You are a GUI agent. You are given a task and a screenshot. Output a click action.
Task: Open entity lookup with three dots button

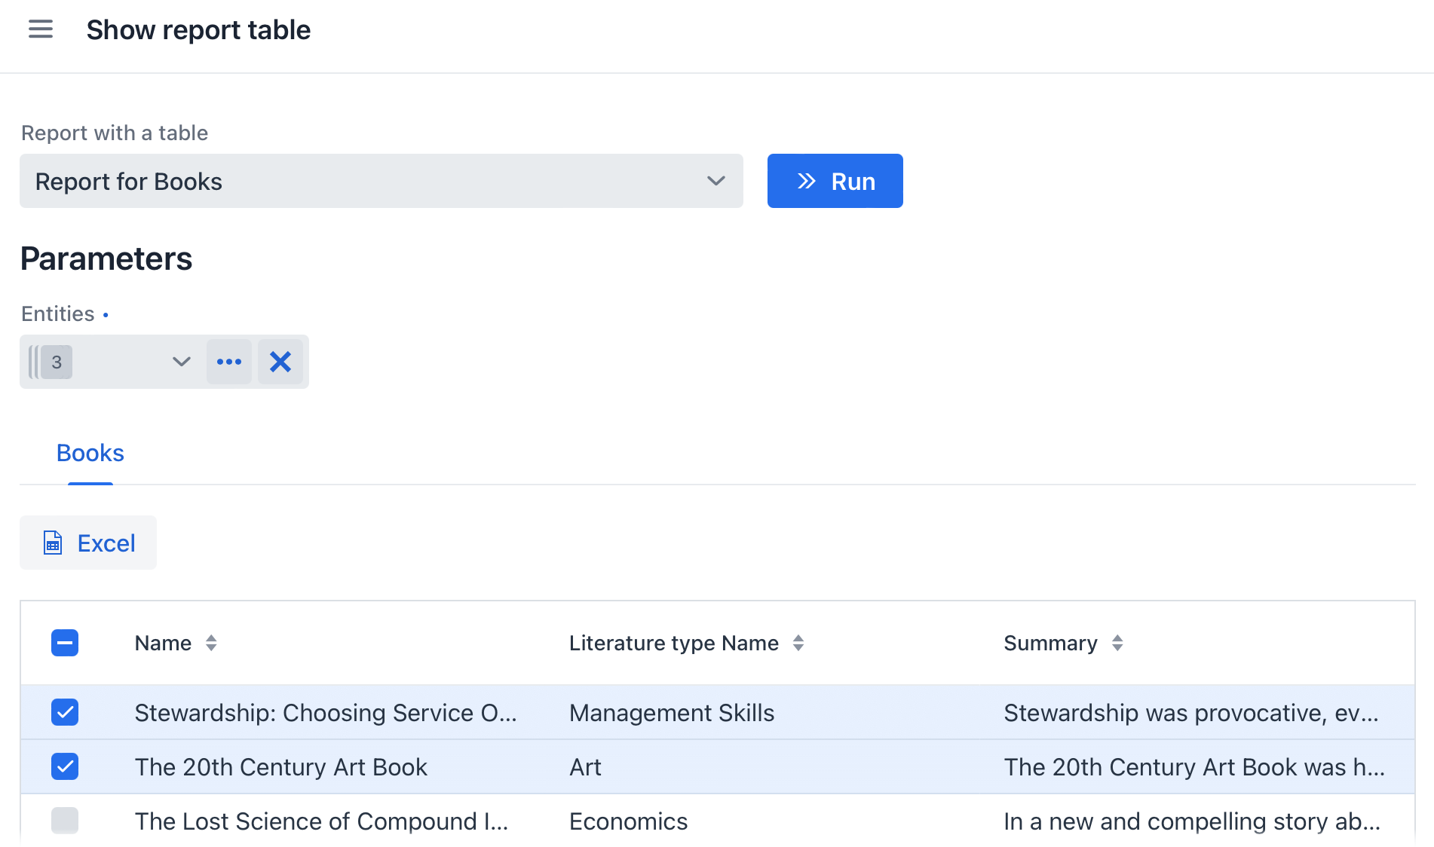(x=229, y=362)
